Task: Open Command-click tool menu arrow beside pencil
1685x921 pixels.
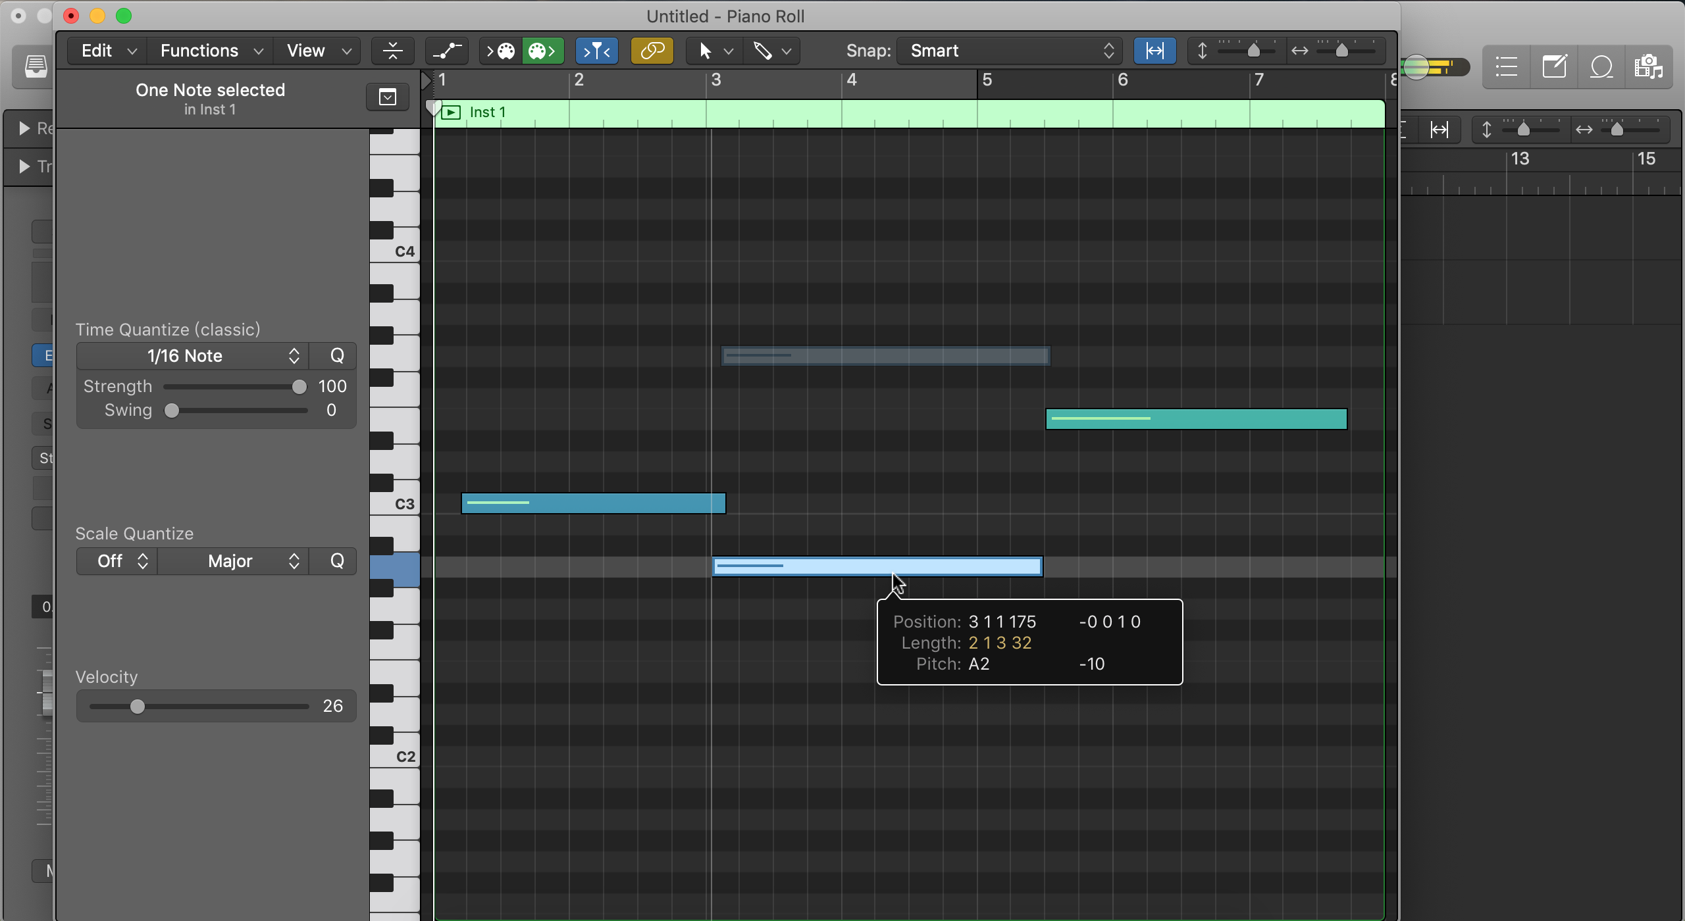Action: coord(787,51)
